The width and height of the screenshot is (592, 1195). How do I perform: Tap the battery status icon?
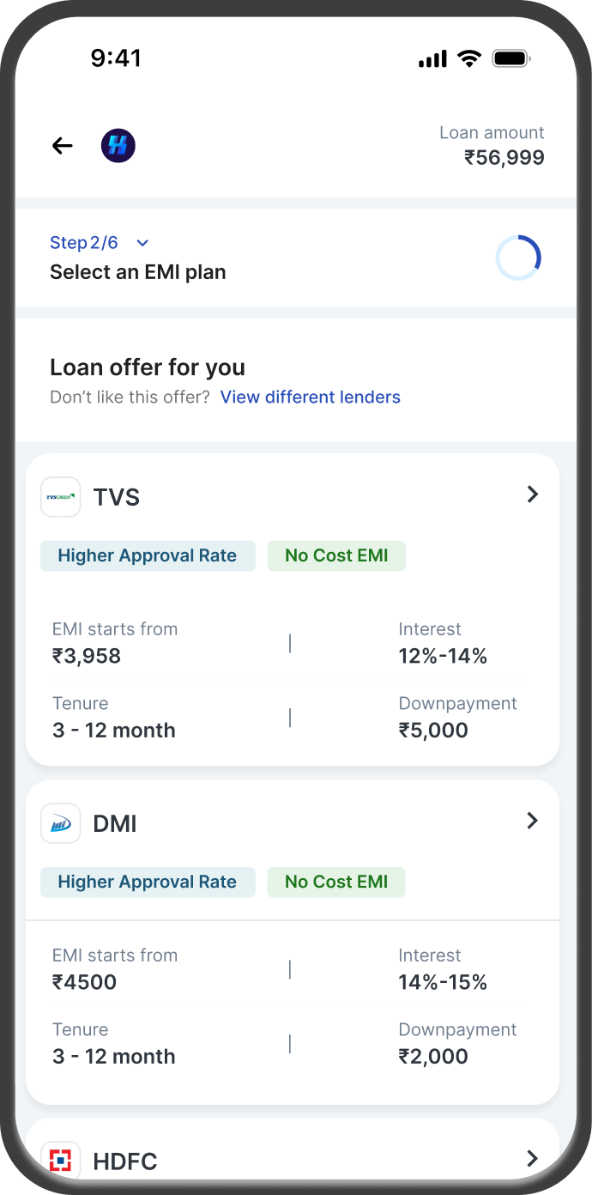(x=511, y=58)
